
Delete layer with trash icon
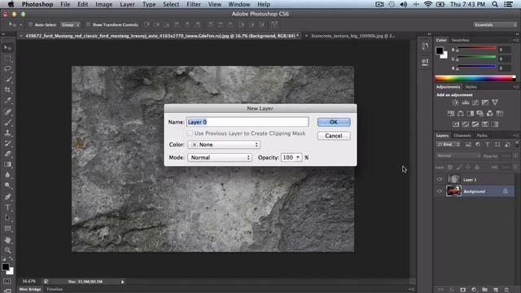pos(506,290)
